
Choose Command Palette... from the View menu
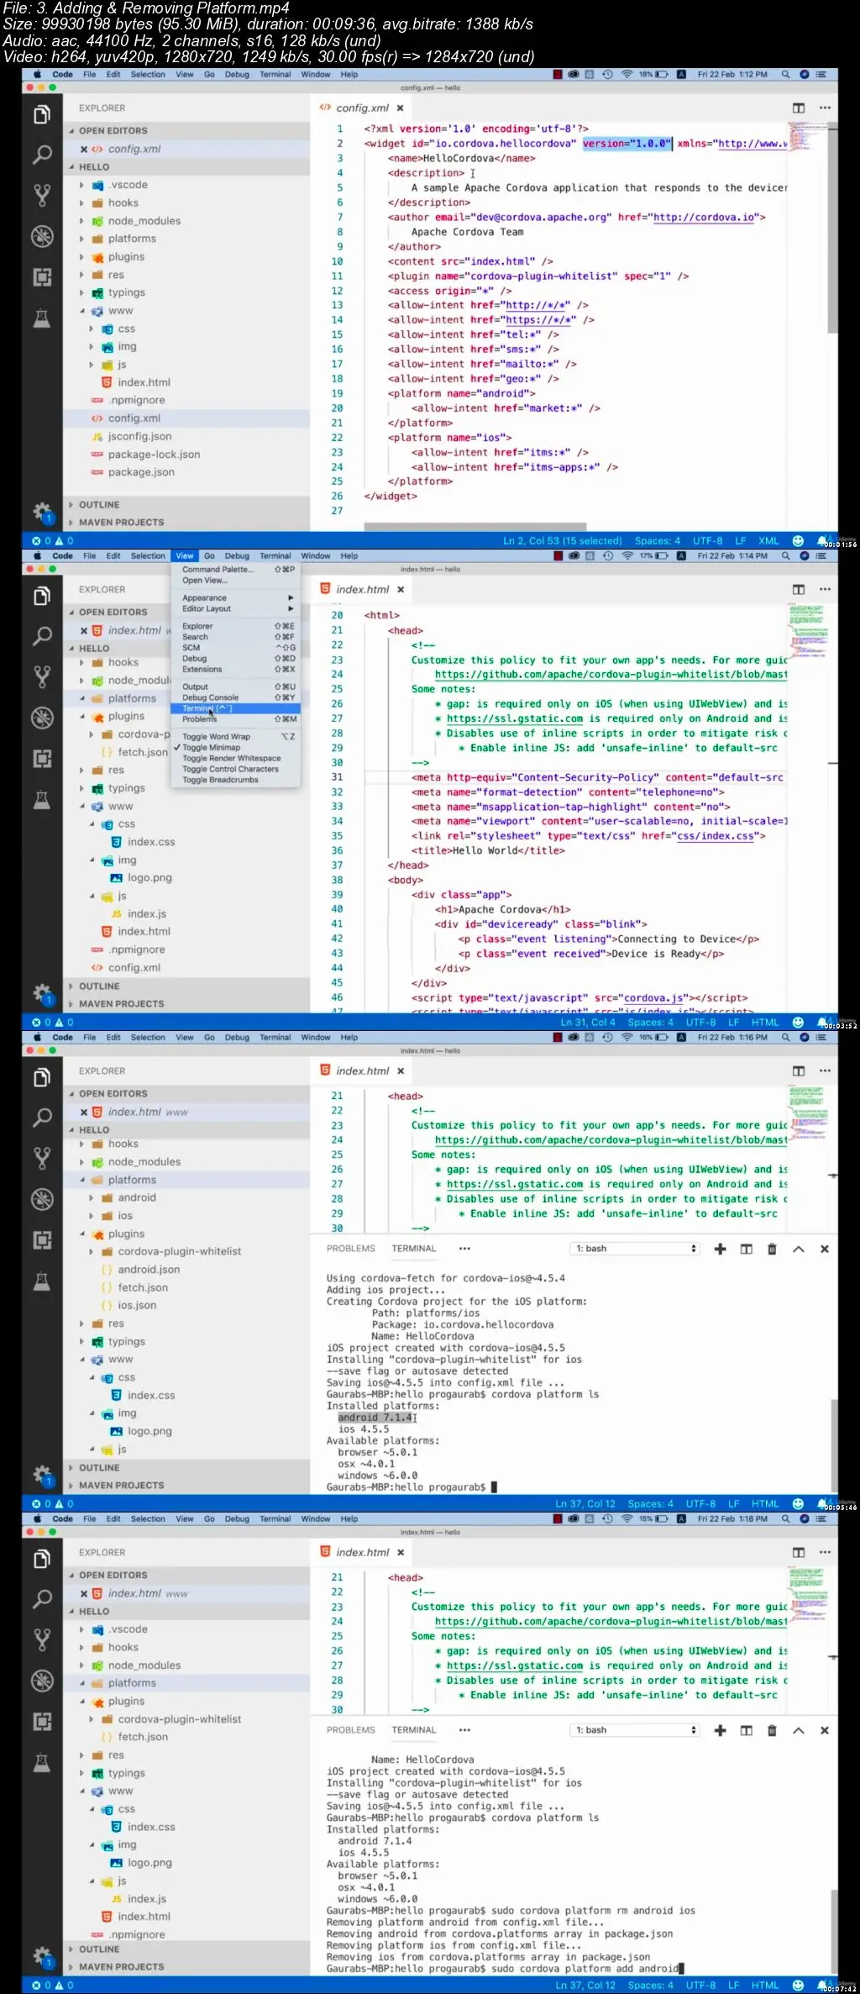[x=235, y=570]
